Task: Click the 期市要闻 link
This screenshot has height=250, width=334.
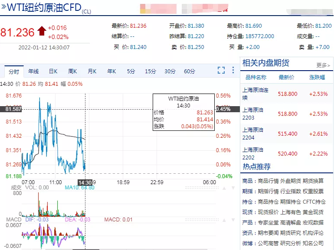Action: pos(268,233)
